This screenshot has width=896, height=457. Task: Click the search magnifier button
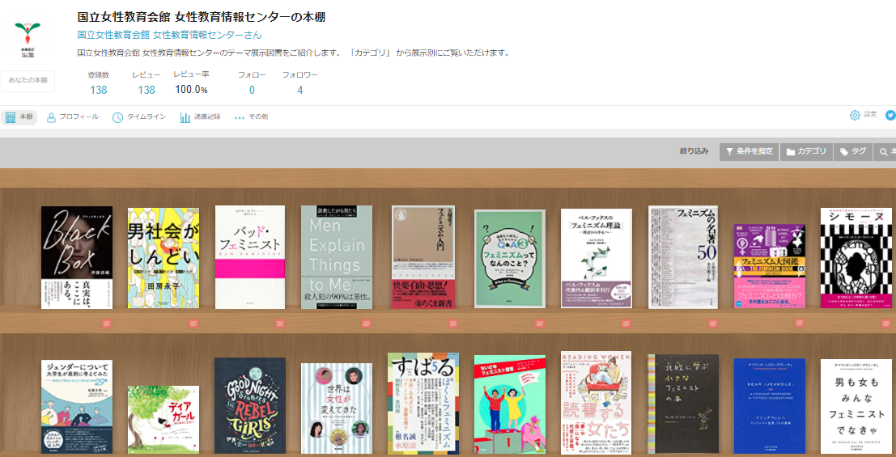[885, 152]
